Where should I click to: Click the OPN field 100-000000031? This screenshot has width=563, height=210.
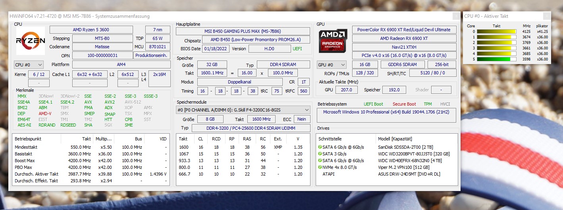tap(102, 55)
